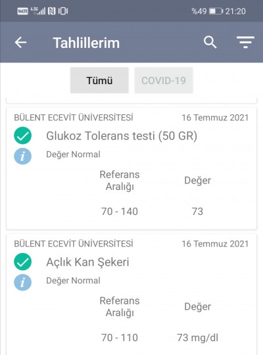
Task: Tap the vibrate mode status icon
Action: tap(63, 11)
